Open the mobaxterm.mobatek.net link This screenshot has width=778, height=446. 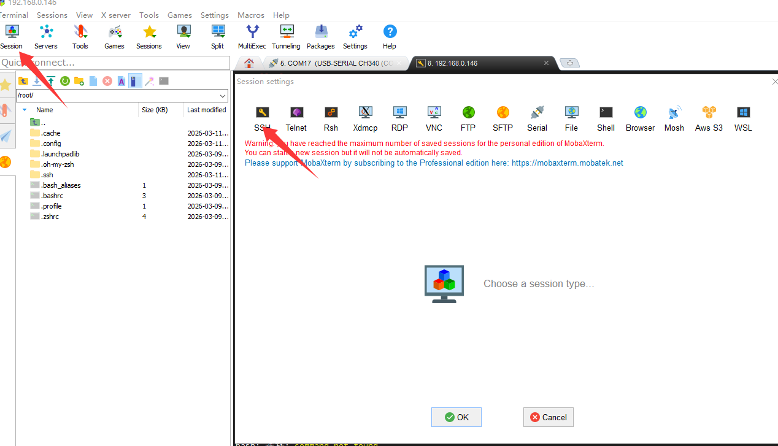pyautogui.click(x=568, y=163)
